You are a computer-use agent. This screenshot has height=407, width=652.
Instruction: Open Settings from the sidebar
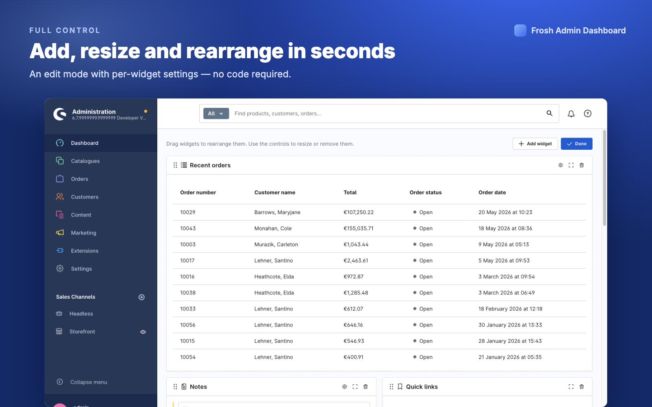(101, 268)
